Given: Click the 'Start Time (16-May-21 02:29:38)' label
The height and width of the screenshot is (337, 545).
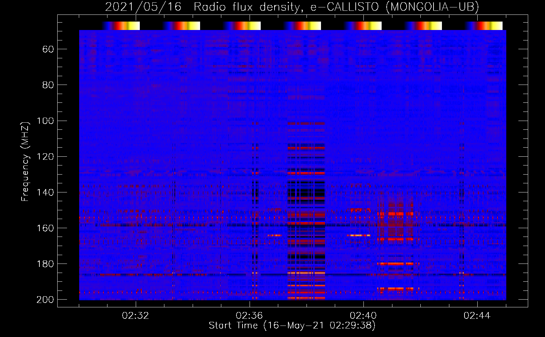Looking at the screenshot, I should tap(292, 326).
